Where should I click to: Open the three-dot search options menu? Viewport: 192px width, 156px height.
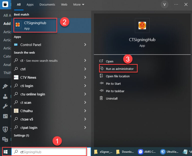point(176,4)
